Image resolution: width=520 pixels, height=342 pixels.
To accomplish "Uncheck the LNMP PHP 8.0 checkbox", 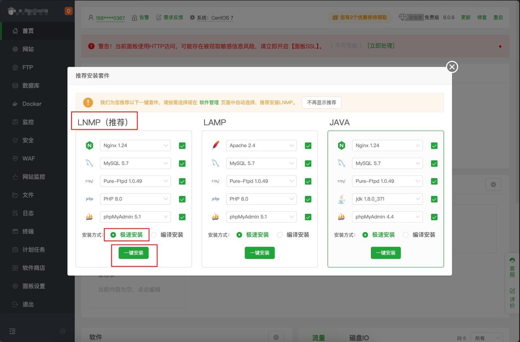I will point(182,199).
